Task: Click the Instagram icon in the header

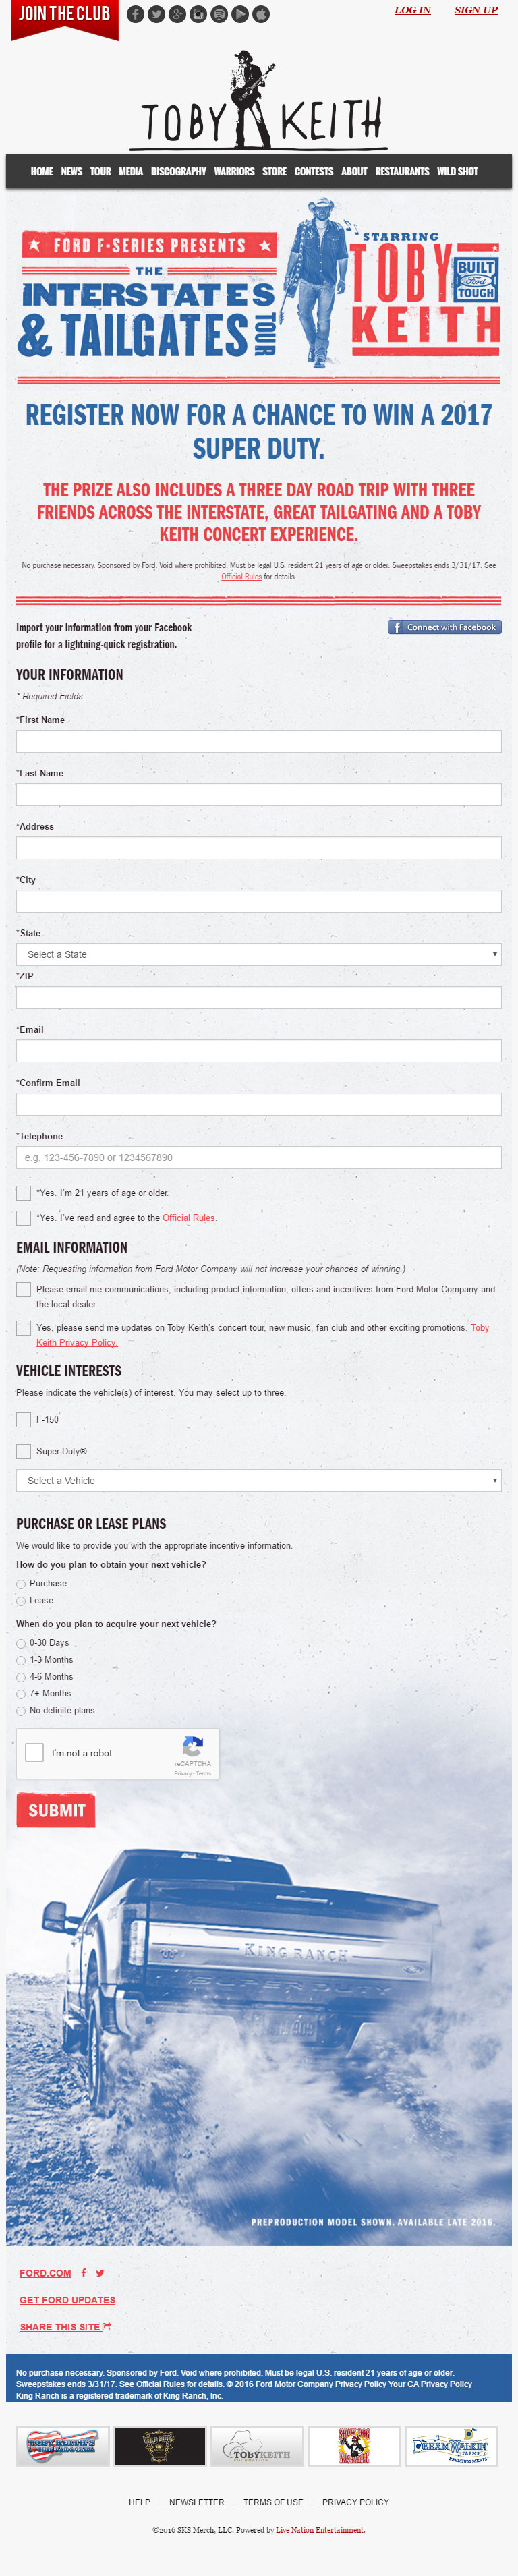Action: [198, 14]
